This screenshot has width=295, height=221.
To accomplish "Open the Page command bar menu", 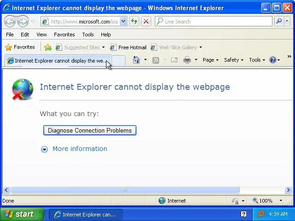I will (211, 60).
